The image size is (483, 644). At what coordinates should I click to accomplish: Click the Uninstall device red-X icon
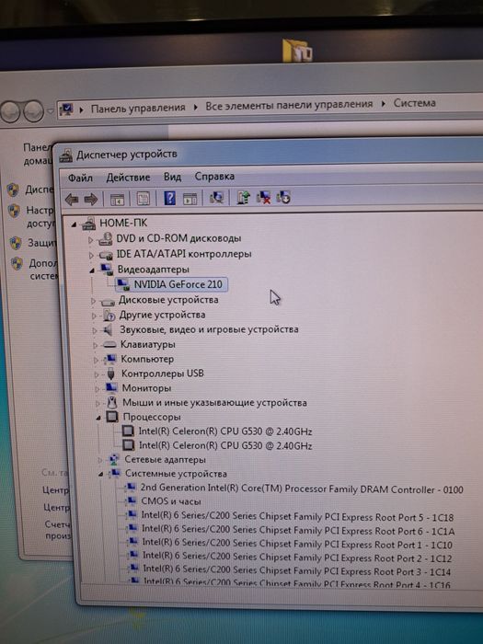point(263,198)
